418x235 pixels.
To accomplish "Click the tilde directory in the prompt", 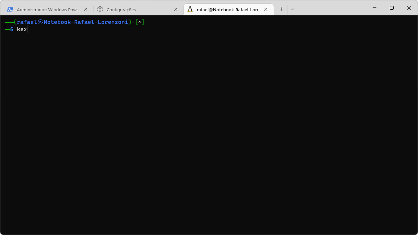I will (x=140, y=22).
